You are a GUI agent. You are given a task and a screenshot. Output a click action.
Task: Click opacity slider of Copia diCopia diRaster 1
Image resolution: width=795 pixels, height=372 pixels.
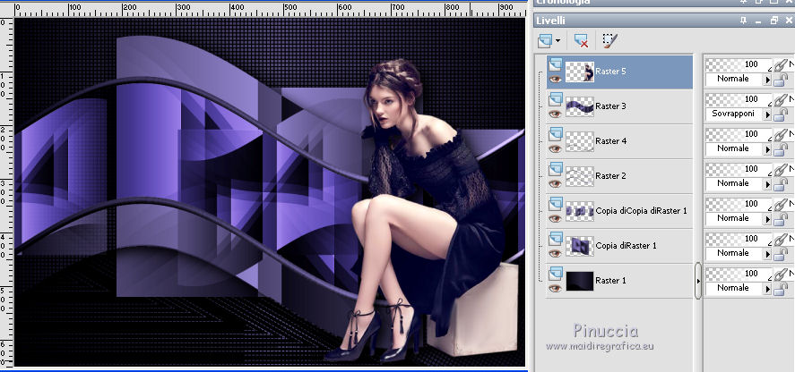tap(739, 204)
